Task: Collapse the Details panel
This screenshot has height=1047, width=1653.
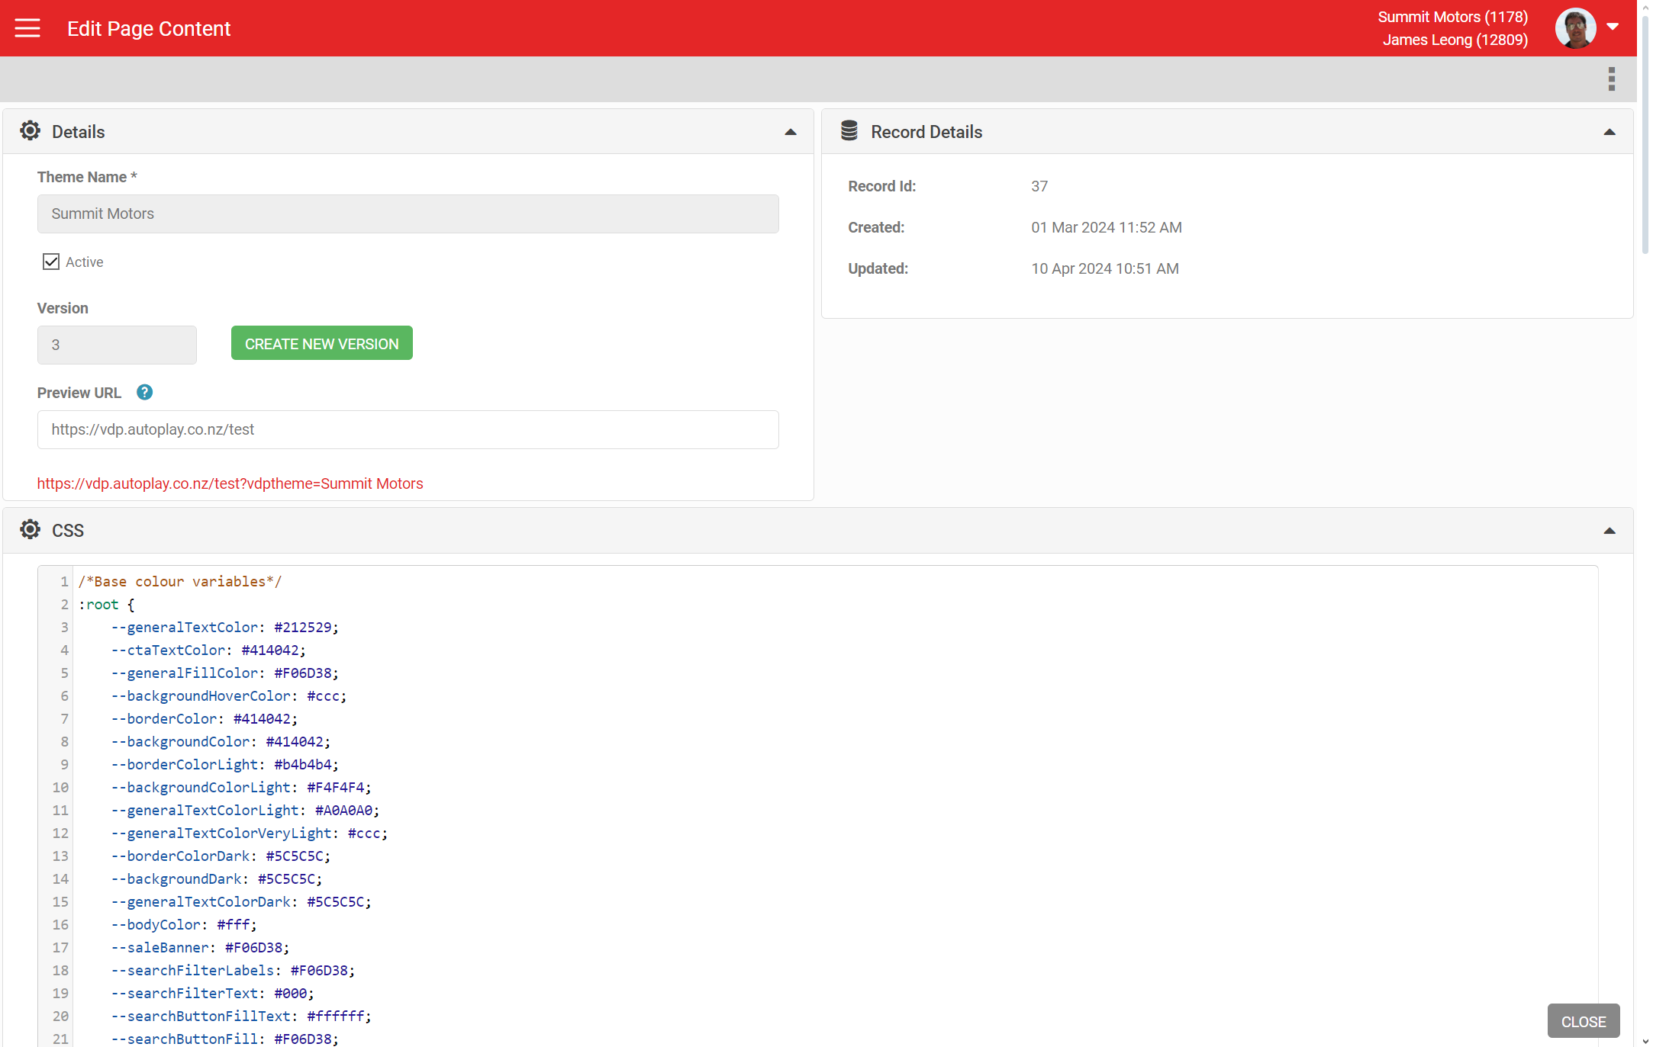Action: 791,132
